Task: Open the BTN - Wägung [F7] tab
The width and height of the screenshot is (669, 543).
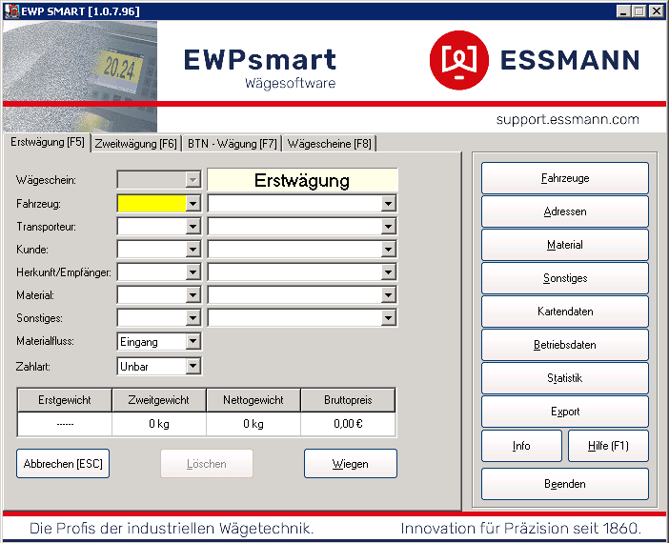Action: click(232, 144)
